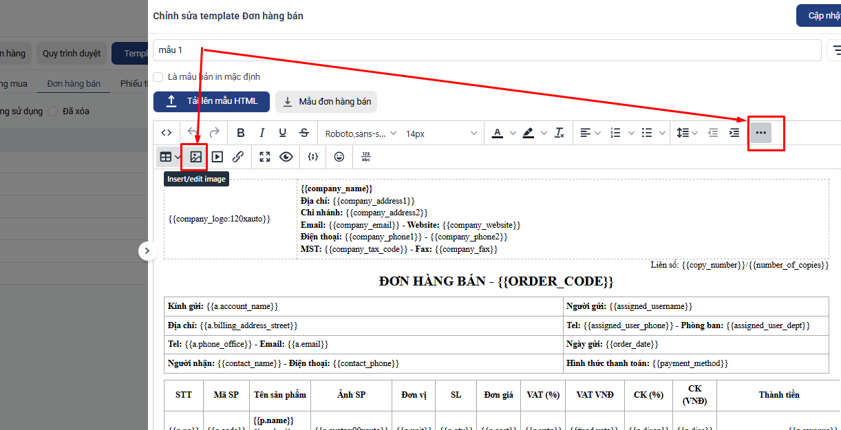Toggle strikethrough formatting
The image size is (841, 430).
tap(304, 133)
